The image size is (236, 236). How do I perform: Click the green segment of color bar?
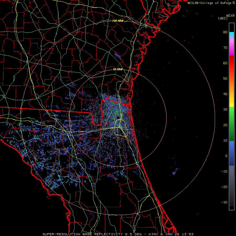(x=232, y=124)
